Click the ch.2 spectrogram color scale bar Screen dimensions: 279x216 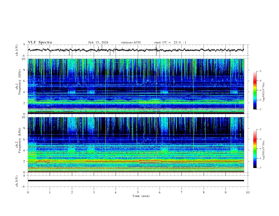click(255, 149)
